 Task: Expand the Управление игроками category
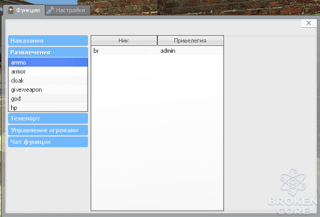point(48,130)
